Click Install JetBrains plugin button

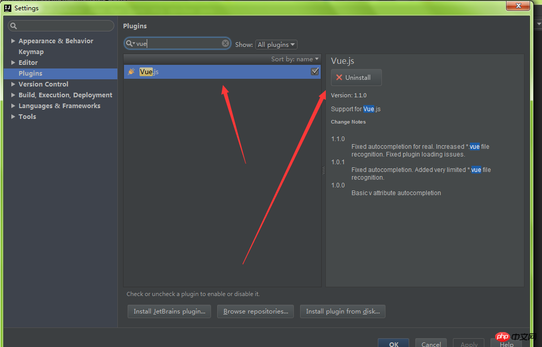(169, 311)
